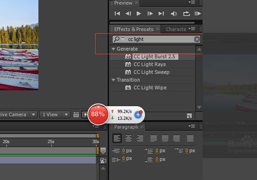The height and width of the screenshot is (180, 257).
Task: Click the CC Light Burst 2.5 effect icon
Action: click(128, 57)
